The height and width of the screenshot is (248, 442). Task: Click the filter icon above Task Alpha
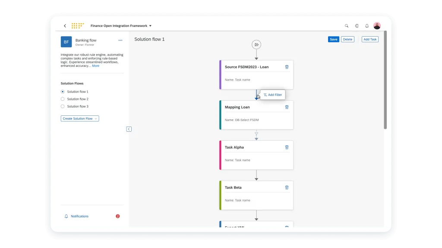click(x=256, y=134)
